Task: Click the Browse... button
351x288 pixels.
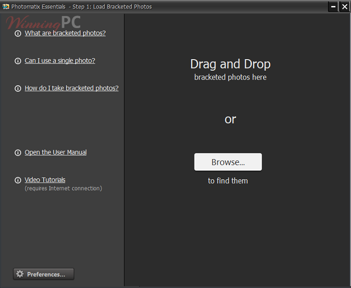Action: pyautogui.click(x=228, y=162)
